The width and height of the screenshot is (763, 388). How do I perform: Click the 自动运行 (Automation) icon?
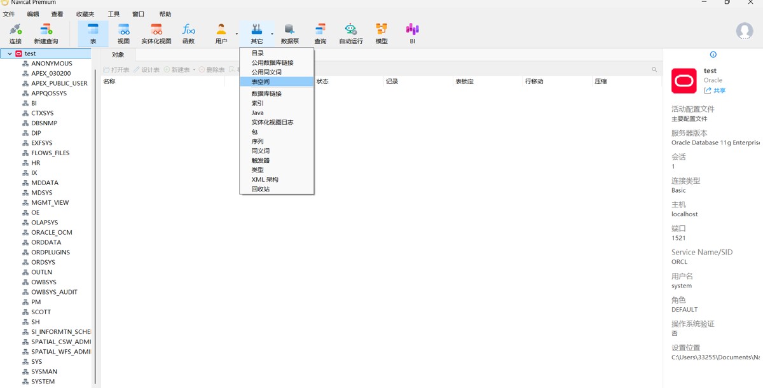[351, 34]
